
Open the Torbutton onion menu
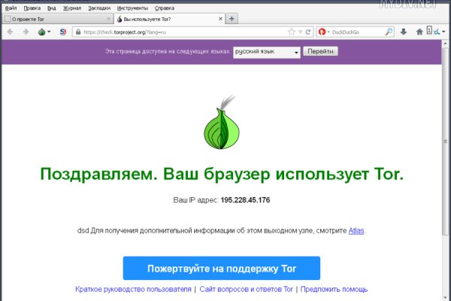click(x=44, y=32)
